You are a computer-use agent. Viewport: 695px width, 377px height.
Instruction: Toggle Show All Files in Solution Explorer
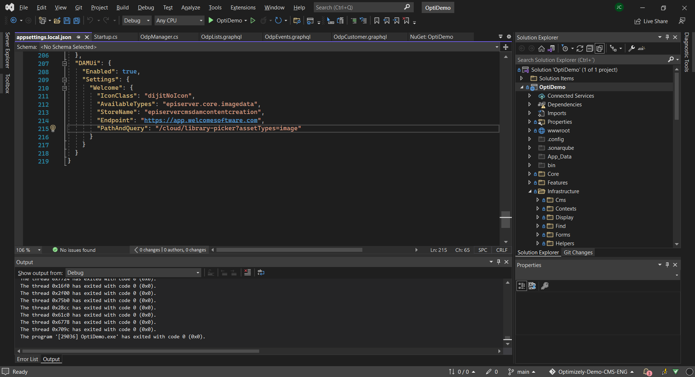[599, 48]
